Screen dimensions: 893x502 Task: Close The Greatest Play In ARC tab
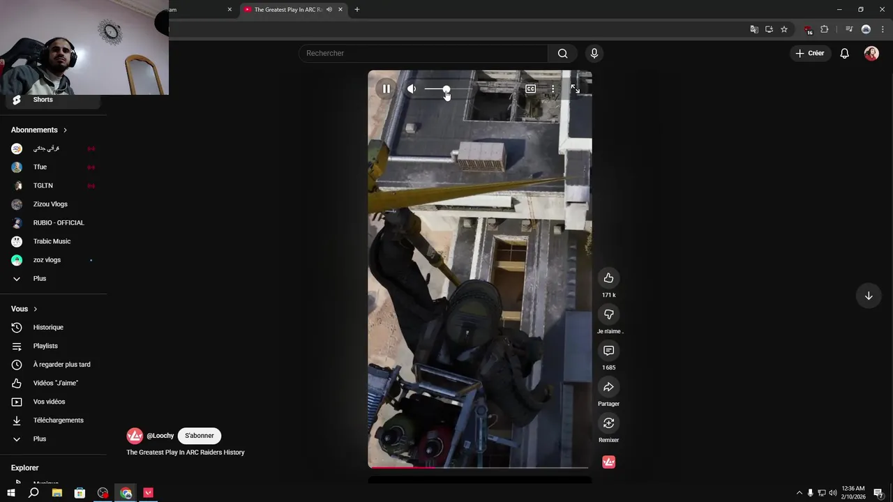pos(340,10)
